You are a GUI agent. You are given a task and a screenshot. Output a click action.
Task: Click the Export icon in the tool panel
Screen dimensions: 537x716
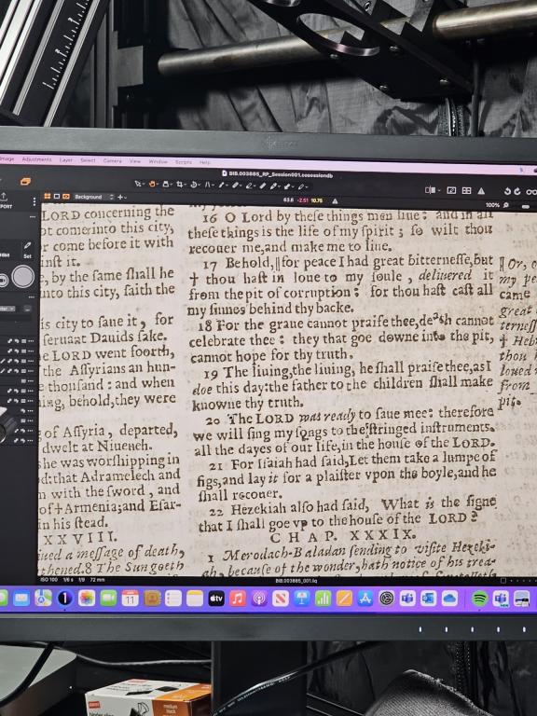tap(4, 200)
